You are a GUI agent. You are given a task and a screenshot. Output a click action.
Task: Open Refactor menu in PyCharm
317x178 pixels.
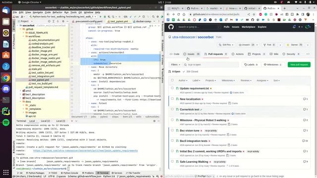[57, 12]
